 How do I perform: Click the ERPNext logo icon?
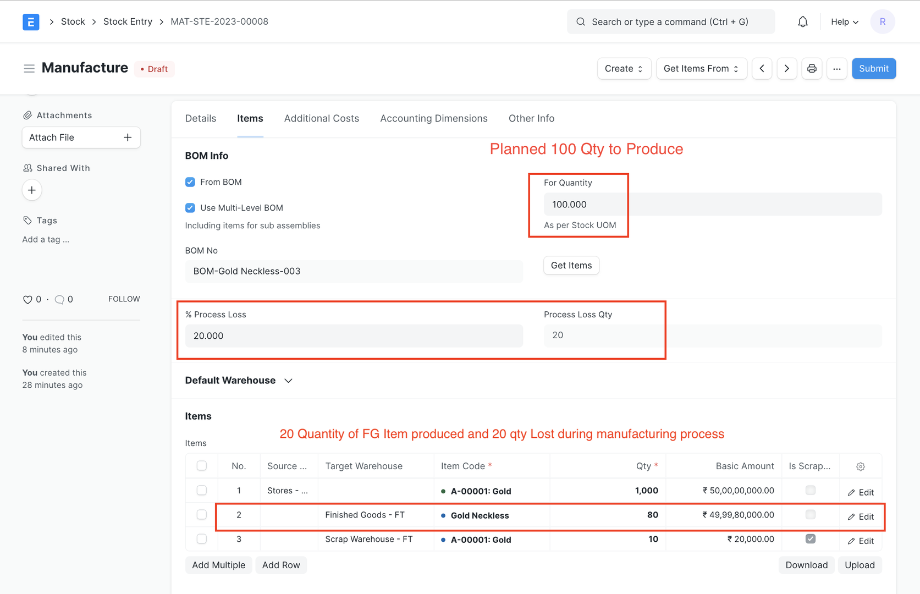tap(31, 21)
